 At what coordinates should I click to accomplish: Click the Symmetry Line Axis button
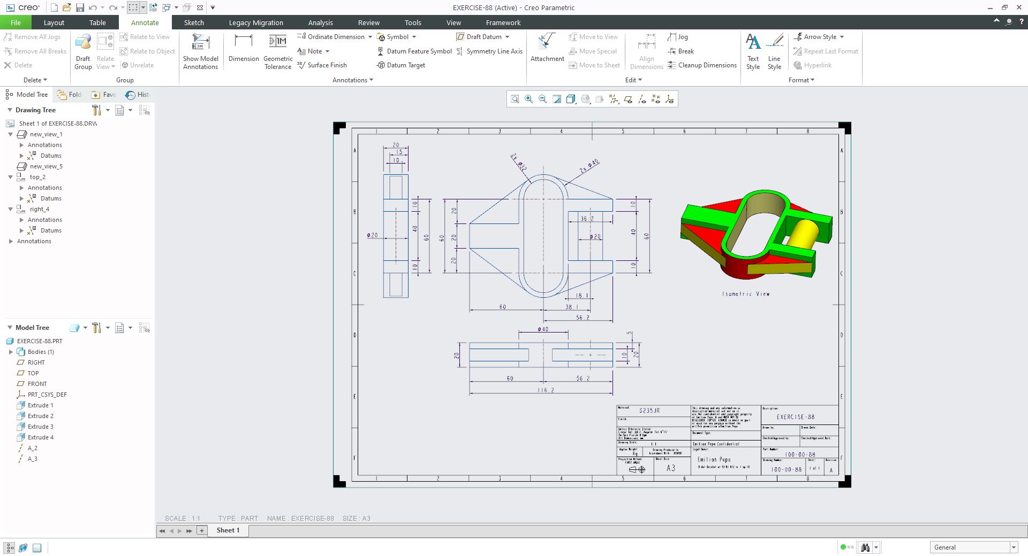489,51
